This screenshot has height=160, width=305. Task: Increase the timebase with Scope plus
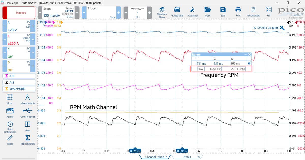click(x=77, y=12)
